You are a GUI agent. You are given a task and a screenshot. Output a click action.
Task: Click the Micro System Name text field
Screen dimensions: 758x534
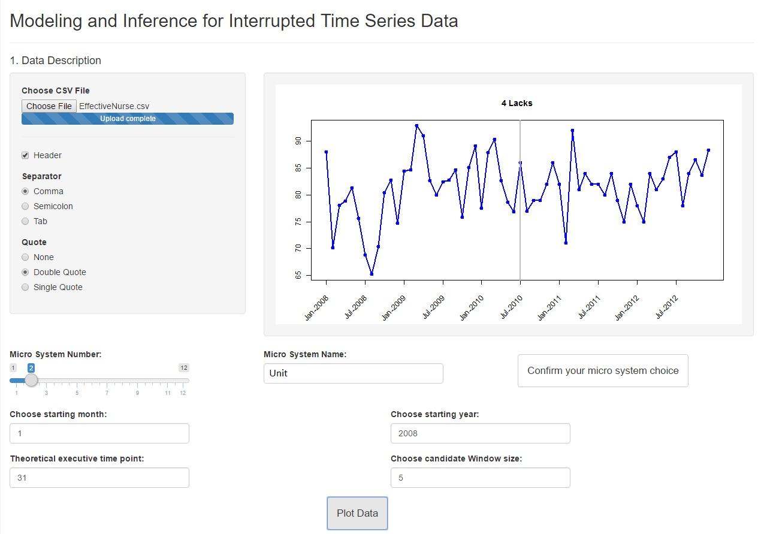pyautogui.click(x=353, y=373)
